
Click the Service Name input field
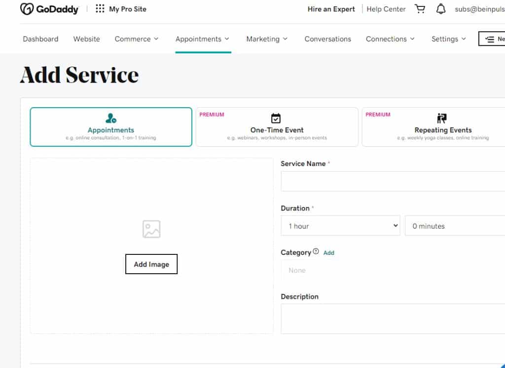(x=393, y=181)
